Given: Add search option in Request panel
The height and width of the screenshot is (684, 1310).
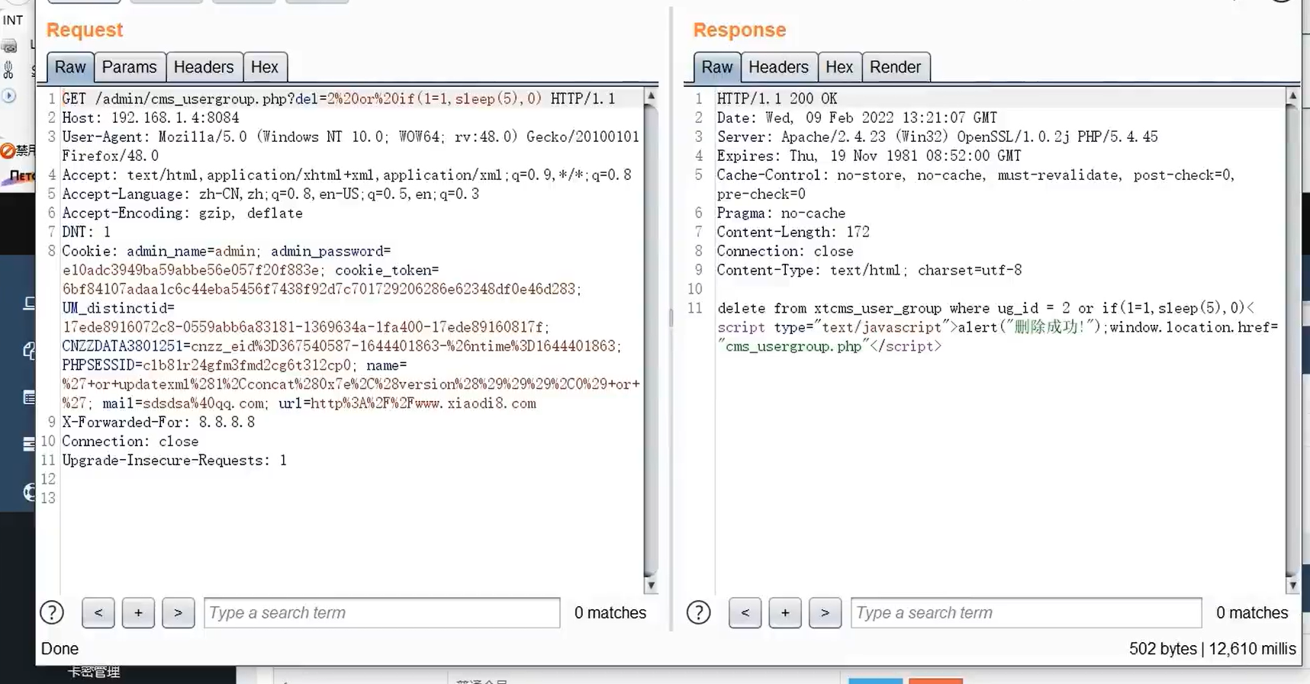Looking at the screenshot, I should point(138,612).
